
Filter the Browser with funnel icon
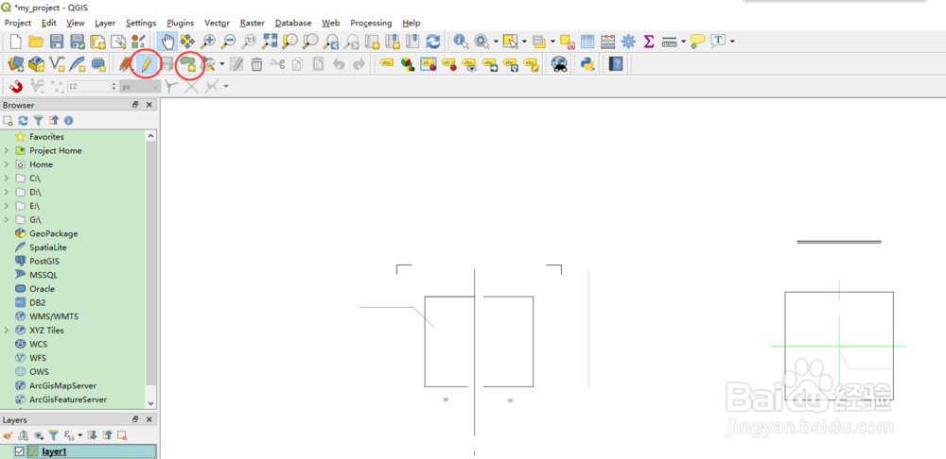[38, 121]
